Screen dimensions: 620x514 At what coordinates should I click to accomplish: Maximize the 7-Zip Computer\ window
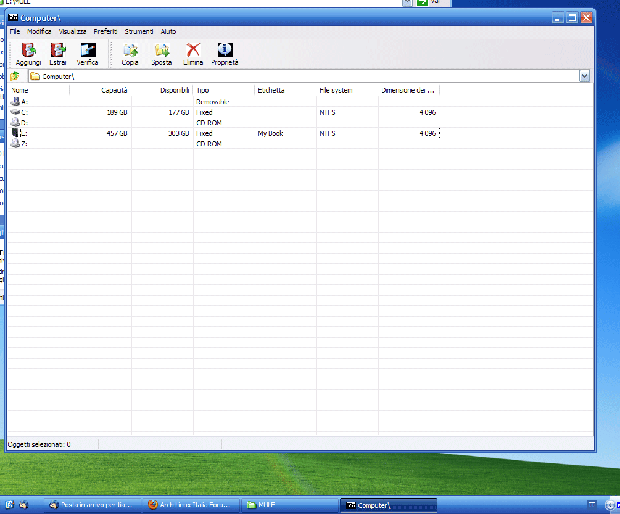[572, 18]
